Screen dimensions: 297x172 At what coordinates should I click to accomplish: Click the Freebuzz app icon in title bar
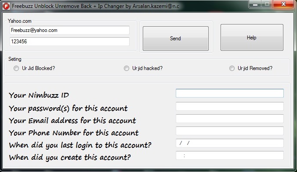click(6, 6)
